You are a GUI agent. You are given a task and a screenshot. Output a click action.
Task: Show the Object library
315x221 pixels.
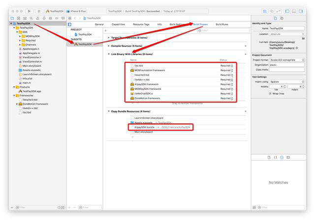coord(282,158)
